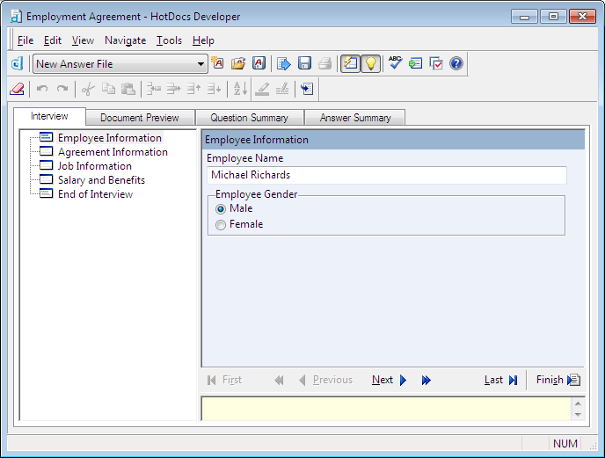Image resolution: width=605 pixels, height=458 pixels.
Task: Click the grayed printer icon
Action: 324,63
